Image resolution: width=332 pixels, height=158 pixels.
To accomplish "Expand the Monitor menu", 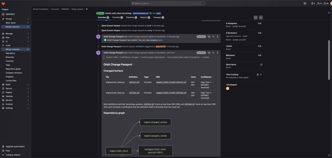I will click(x=16, y=100).
